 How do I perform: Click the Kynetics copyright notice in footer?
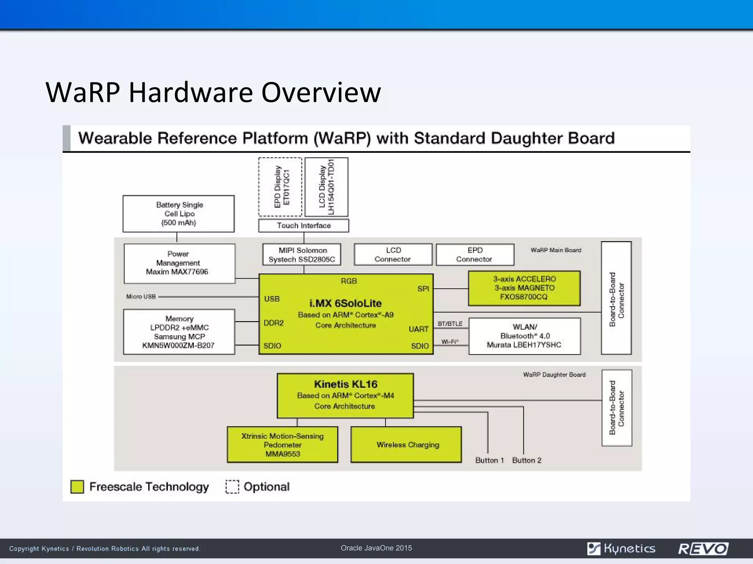click(105, 549)
